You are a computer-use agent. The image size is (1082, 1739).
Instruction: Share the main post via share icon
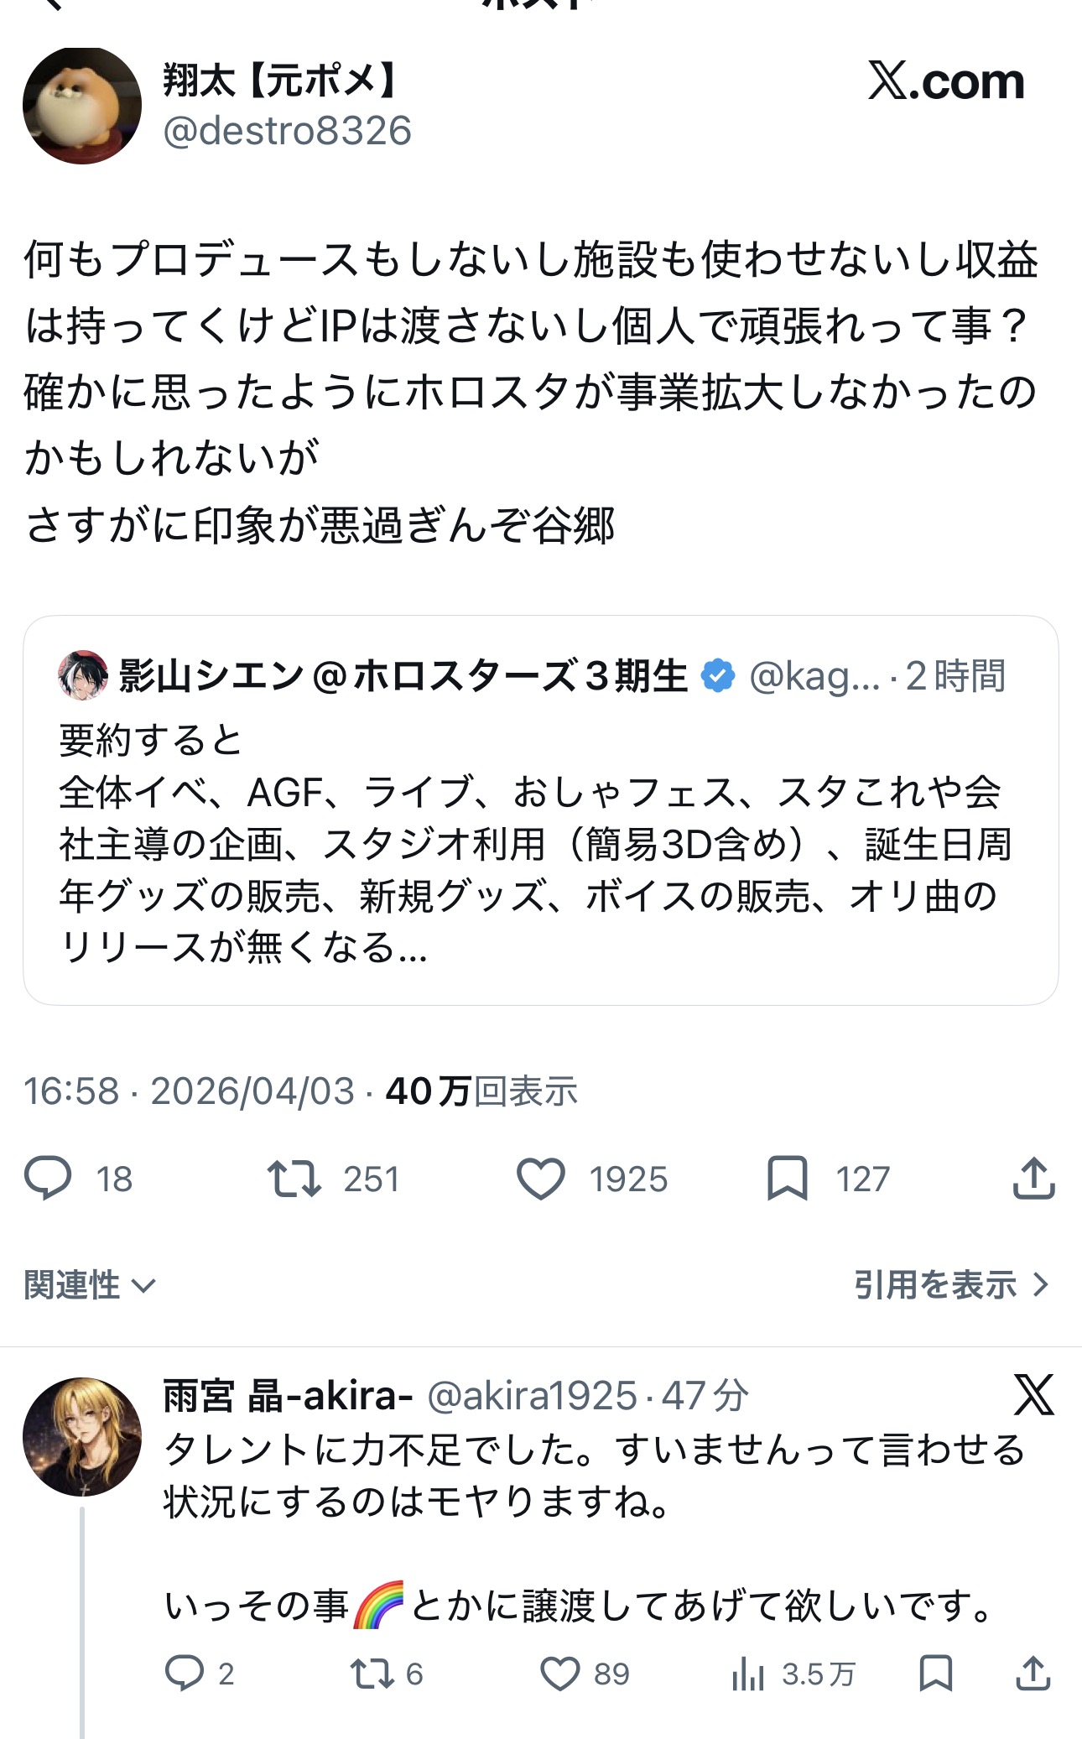1033,1178
